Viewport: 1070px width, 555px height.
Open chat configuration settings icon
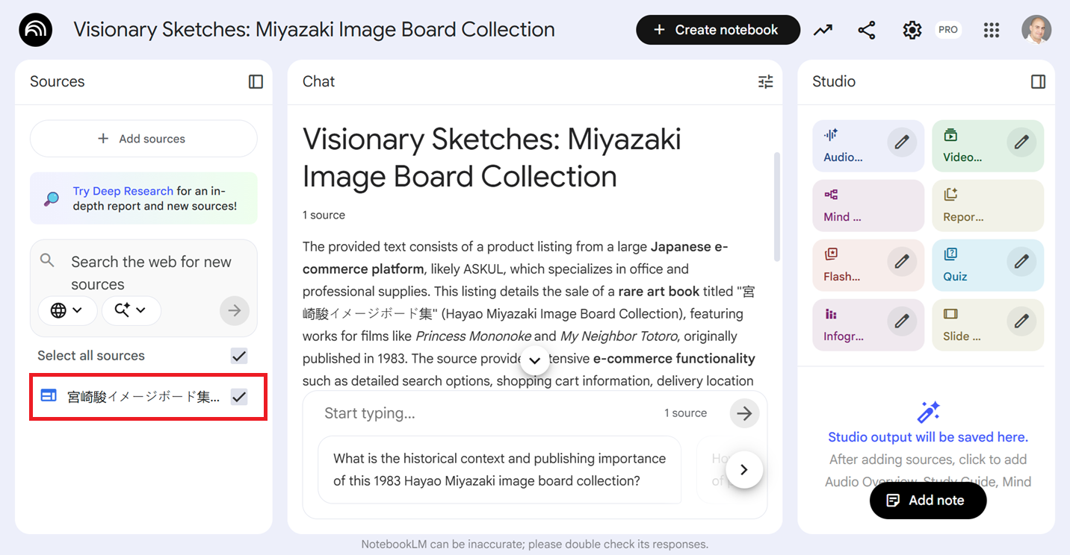[x=765, y=82]
